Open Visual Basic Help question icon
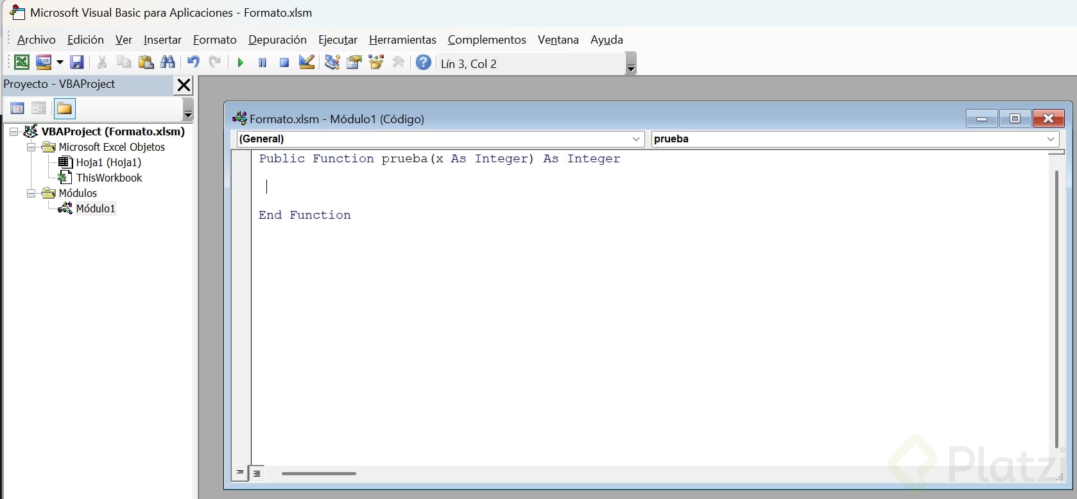Image resolution: width=1077 pixels, height=499 pixels. pos(424,62)
